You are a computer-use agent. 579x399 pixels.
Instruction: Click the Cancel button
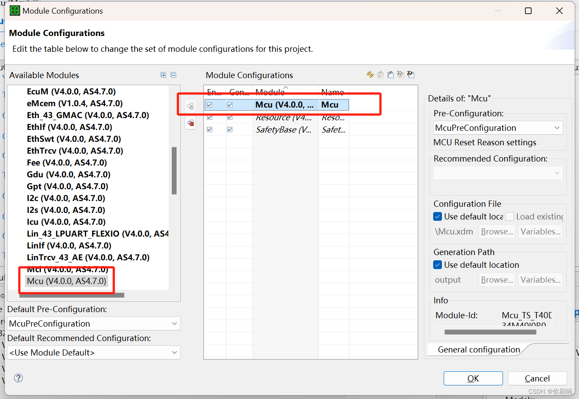coord(537,378)
